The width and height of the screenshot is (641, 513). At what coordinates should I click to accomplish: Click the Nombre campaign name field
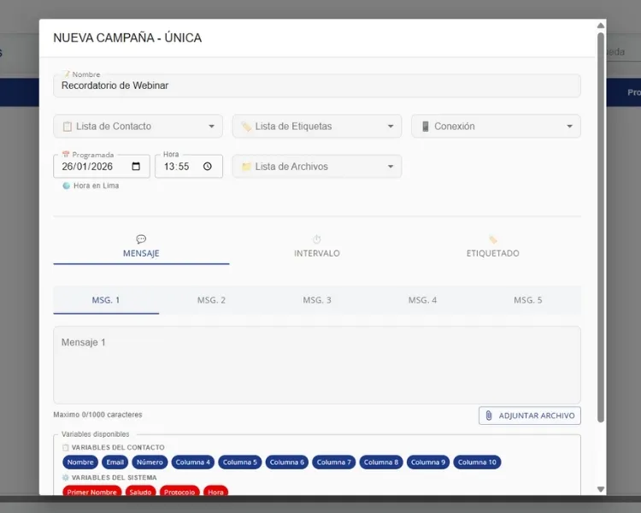[316, 85]
